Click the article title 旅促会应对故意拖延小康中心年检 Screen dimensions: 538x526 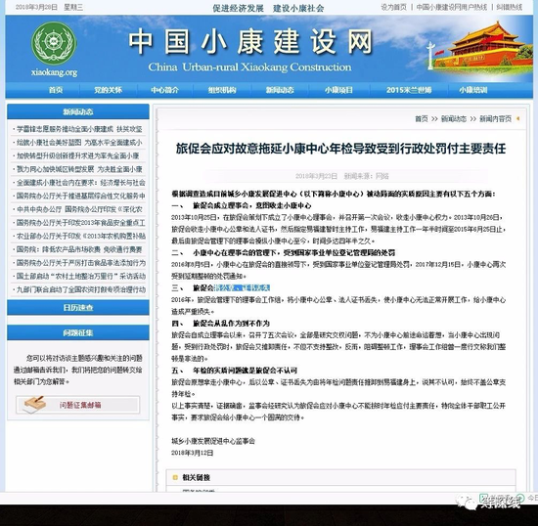click(340, 149)
